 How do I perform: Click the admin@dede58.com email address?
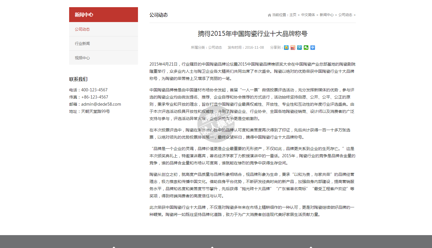click(101, 104)
